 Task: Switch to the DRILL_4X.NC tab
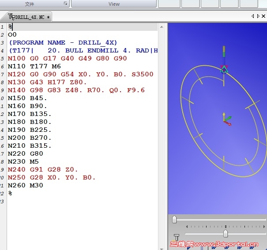tap(29, 17)
